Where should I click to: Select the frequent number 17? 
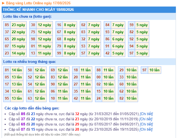(7, 84)
